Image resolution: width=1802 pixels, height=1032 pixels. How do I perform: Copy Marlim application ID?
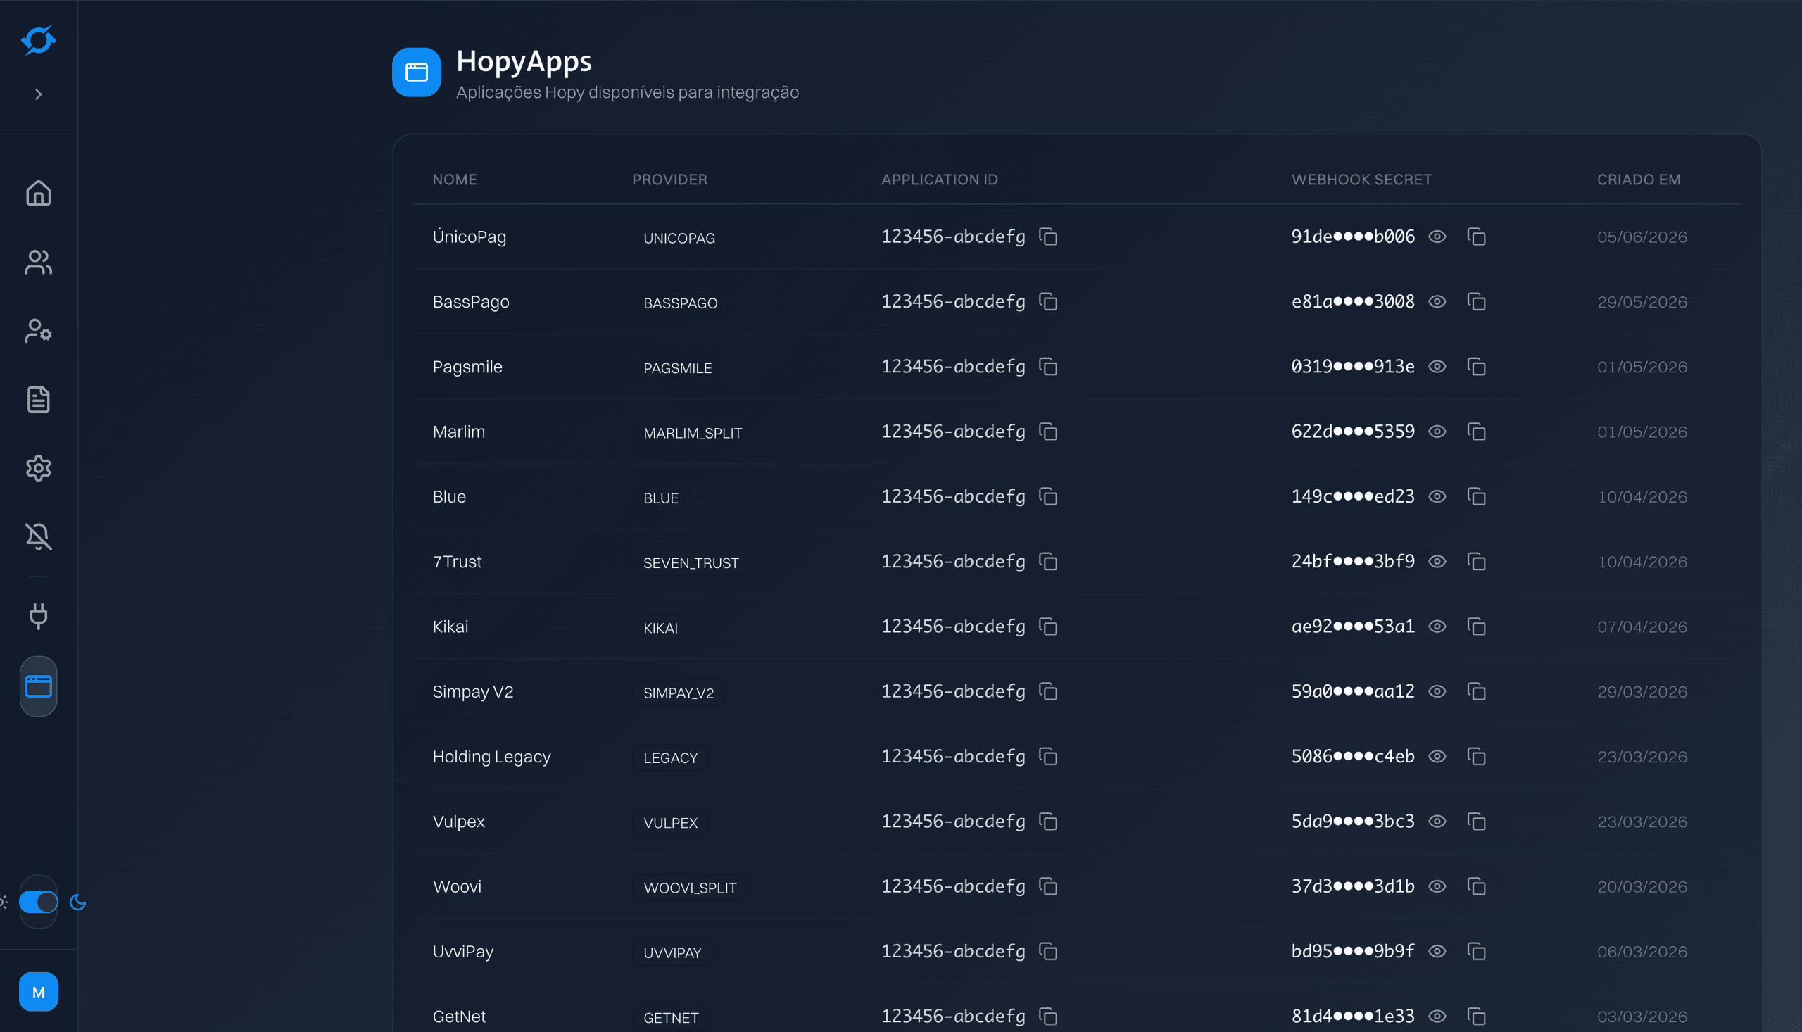(1048, 432)
